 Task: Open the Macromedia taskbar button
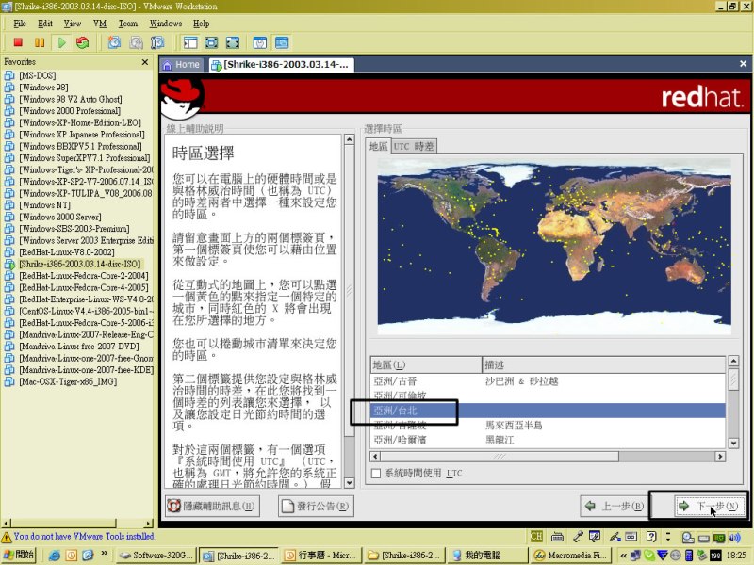click(x=570, y=556)
